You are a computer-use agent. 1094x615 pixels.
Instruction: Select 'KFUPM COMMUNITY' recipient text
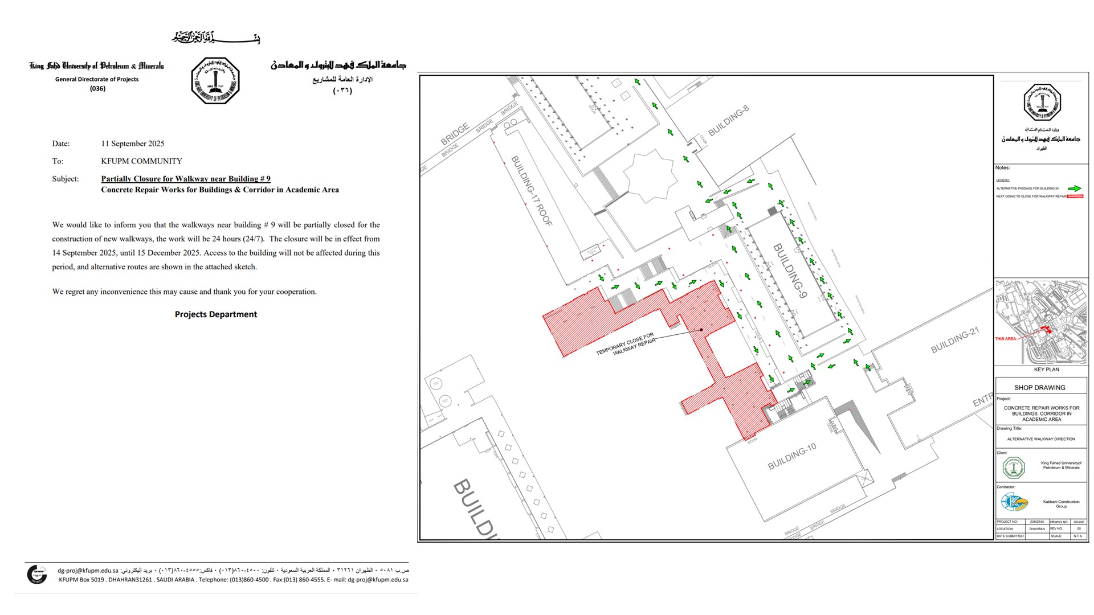[141, 161]
